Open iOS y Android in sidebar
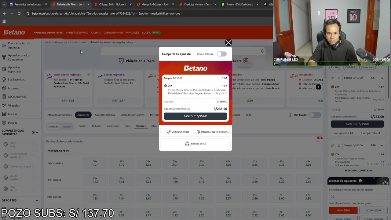391x220 pixels. coord(17,97)
